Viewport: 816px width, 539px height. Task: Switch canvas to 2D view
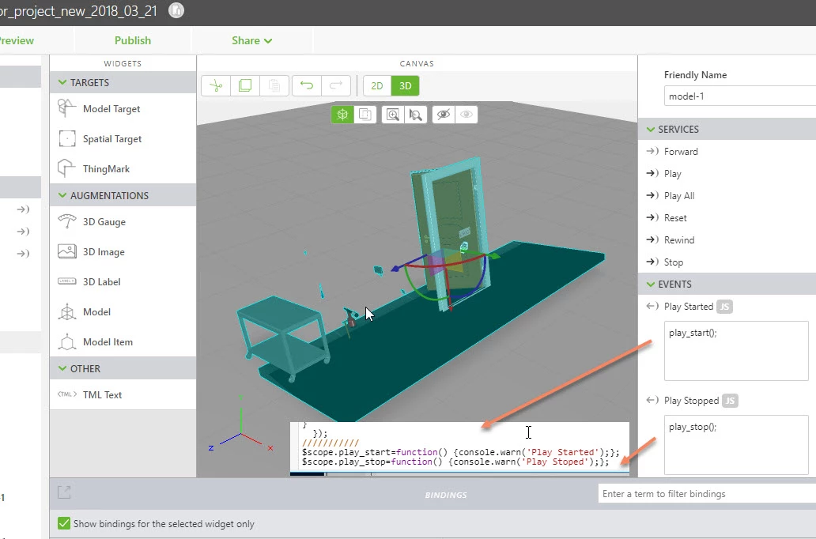click(x=377, y=86)
